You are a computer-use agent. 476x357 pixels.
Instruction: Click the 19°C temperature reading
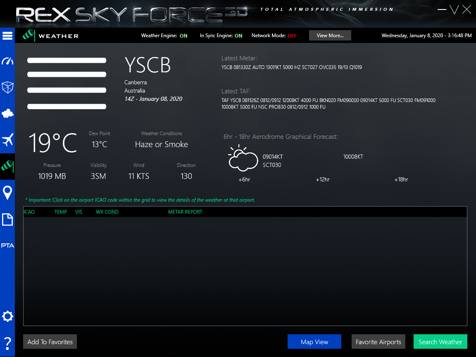tap(52, 143)
